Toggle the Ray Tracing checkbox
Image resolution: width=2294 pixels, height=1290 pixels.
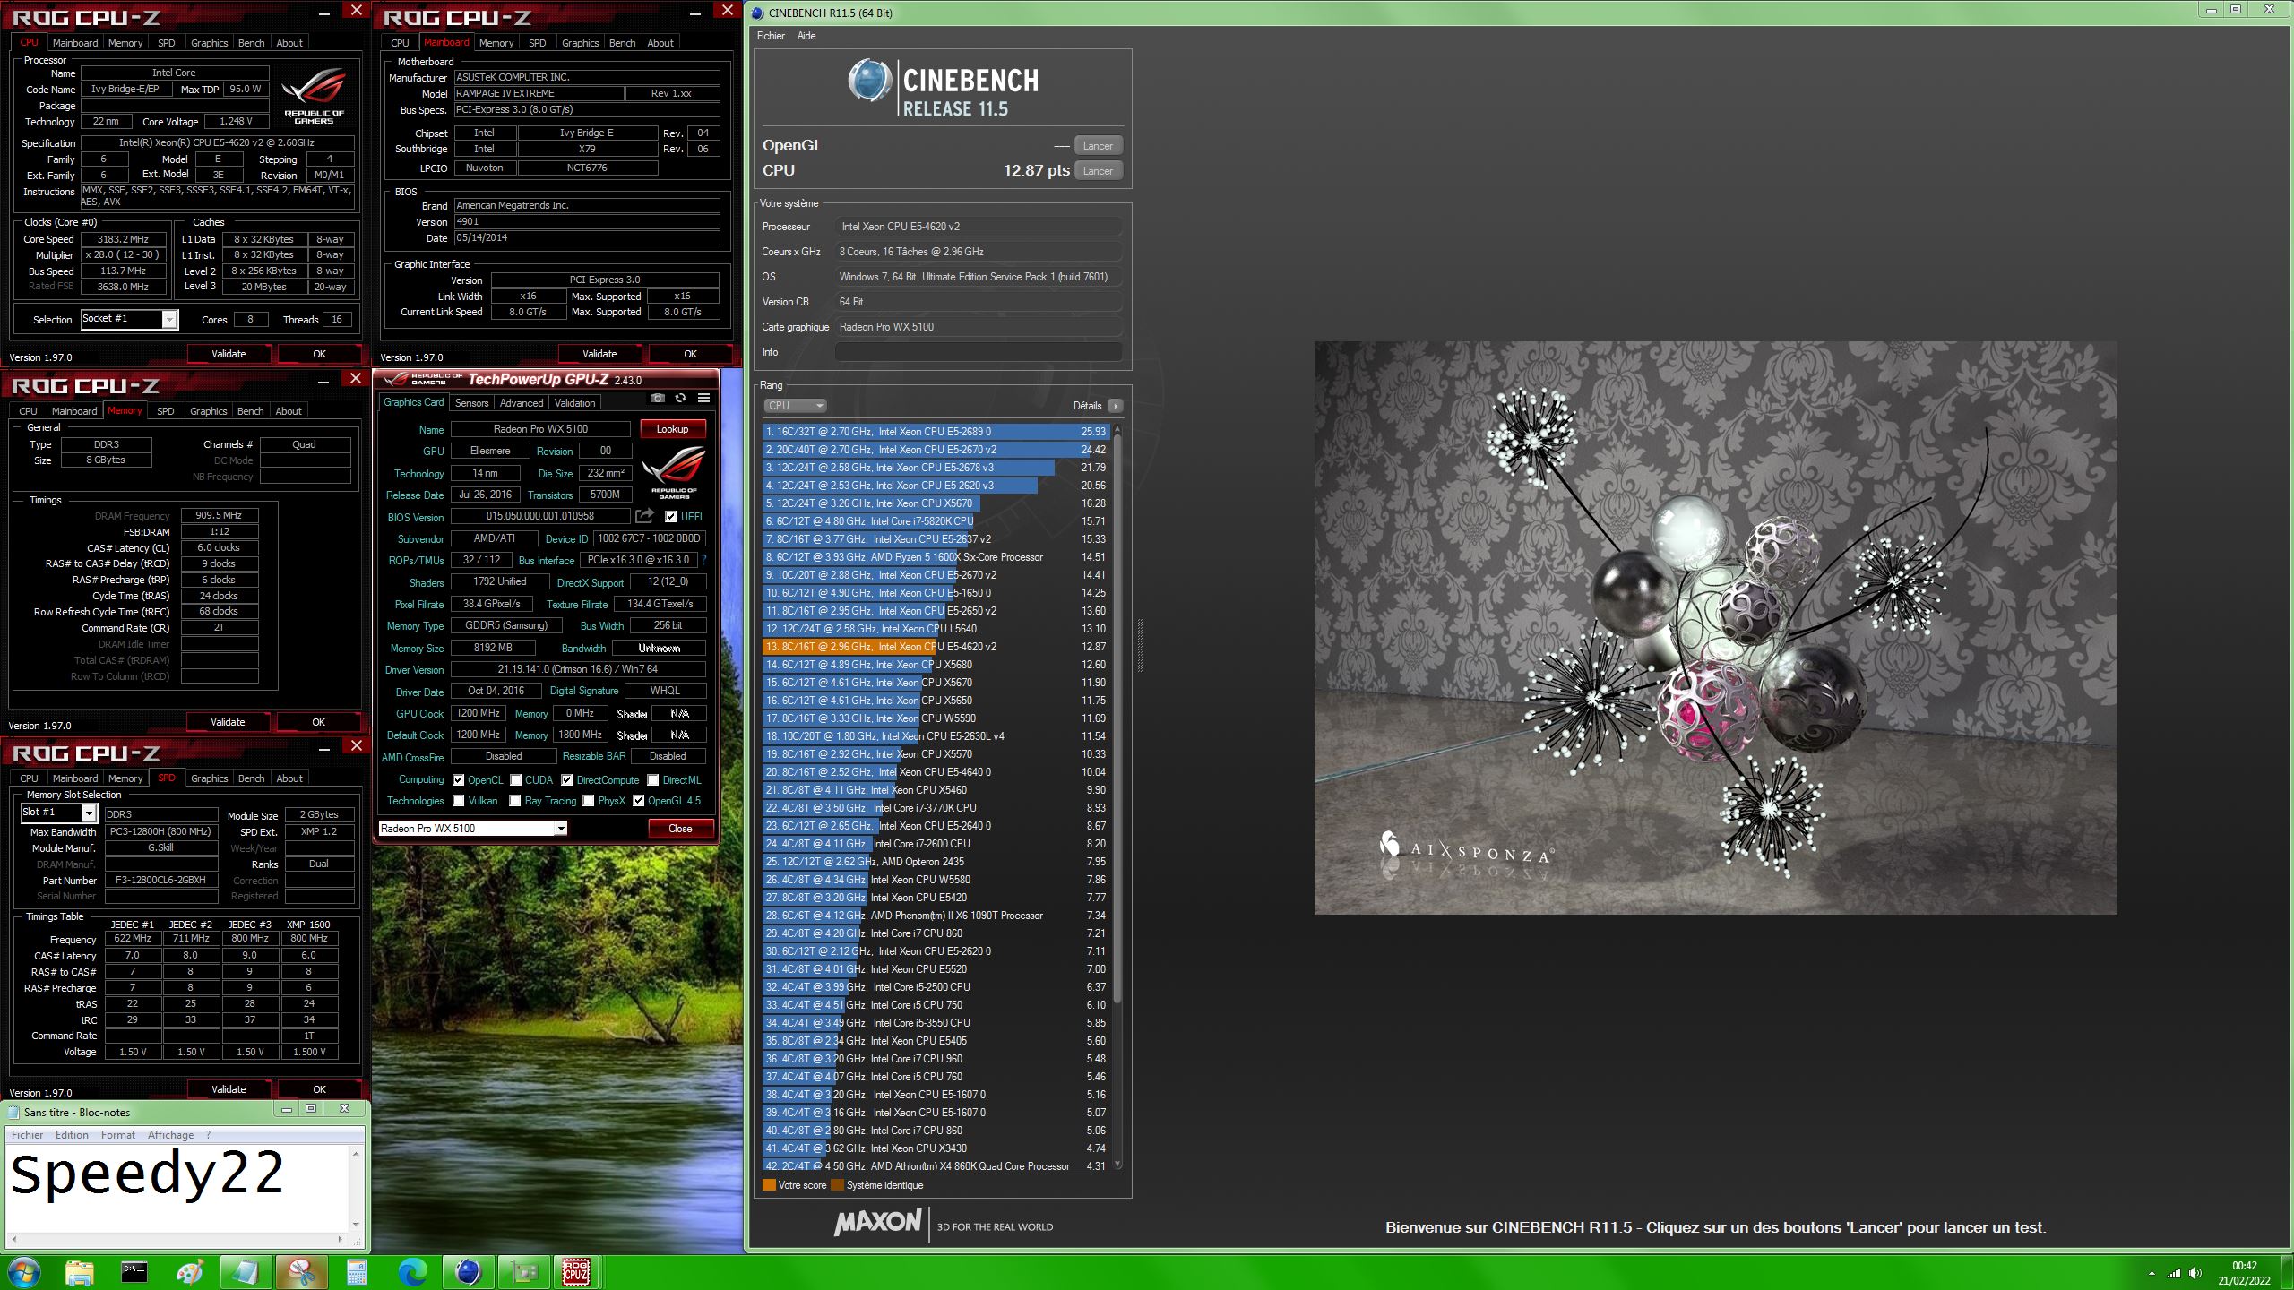coord(515,801)
